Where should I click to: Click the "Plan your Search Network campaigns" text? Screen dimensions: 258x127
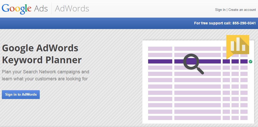click(x=45, y=72)
